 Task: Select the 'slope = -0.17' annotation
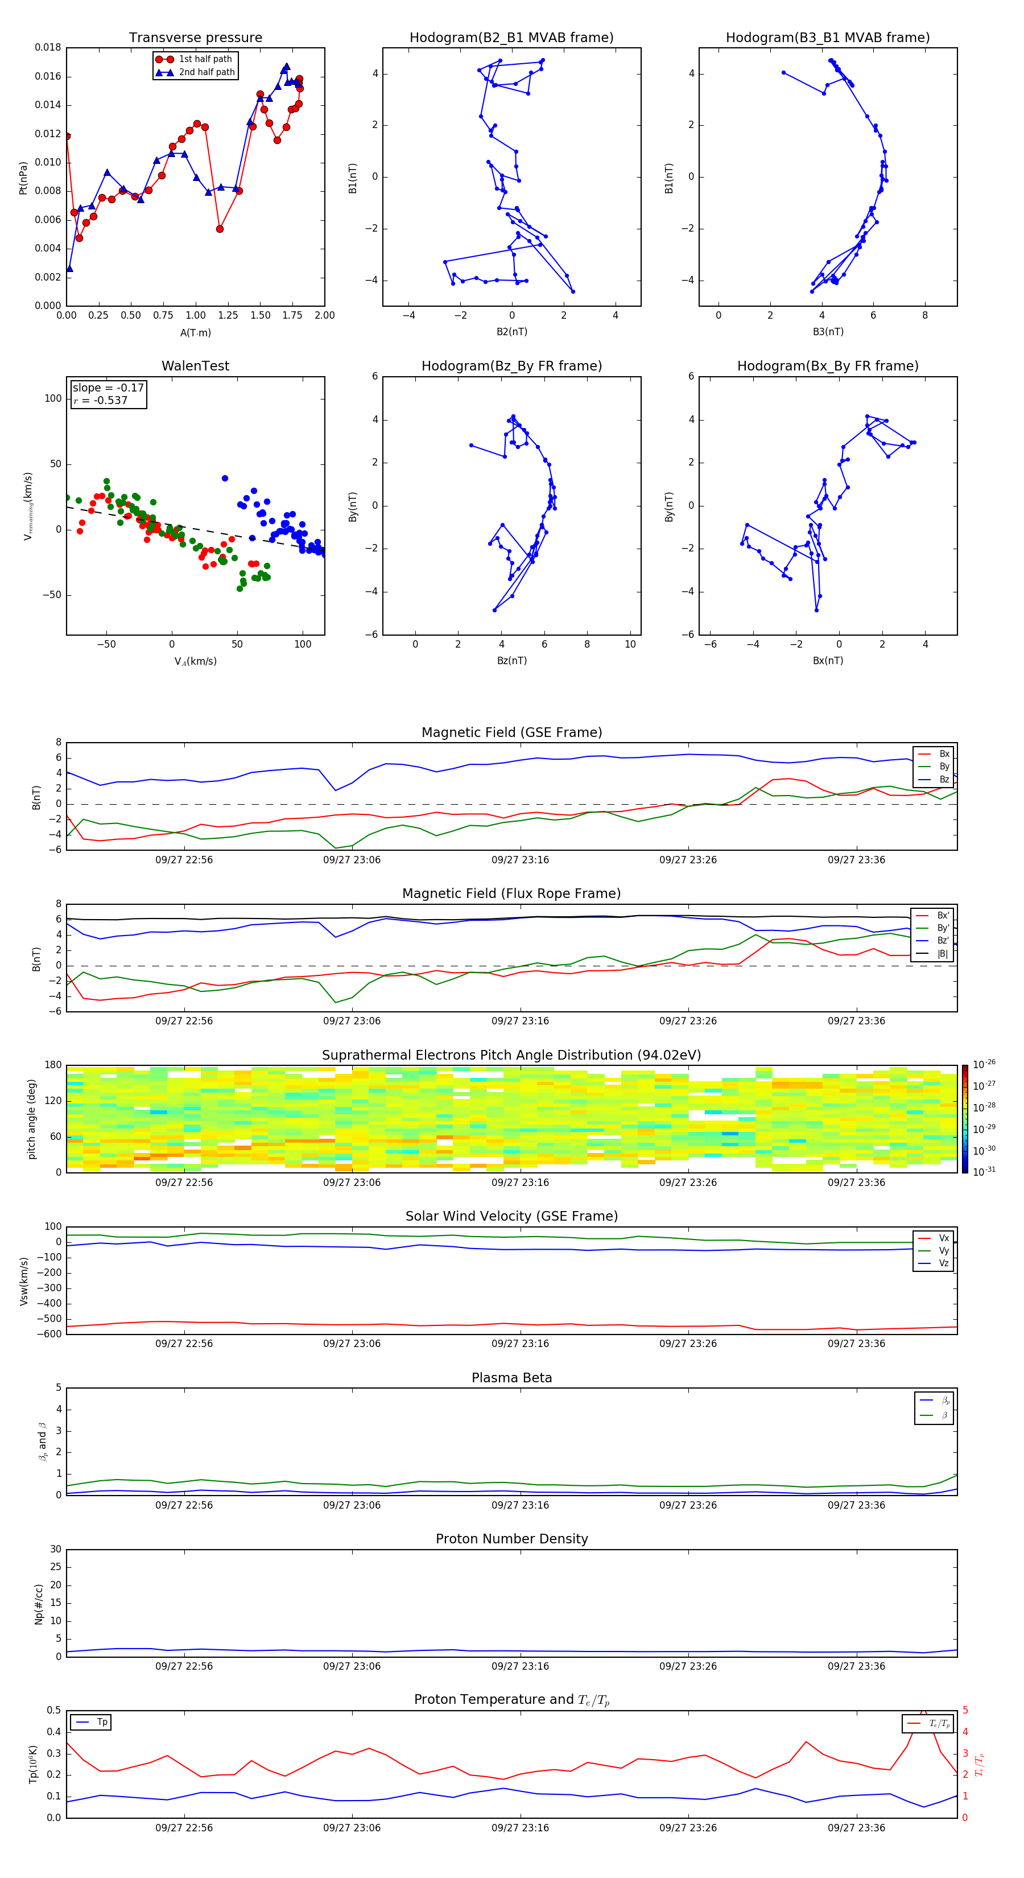(108, 388)
